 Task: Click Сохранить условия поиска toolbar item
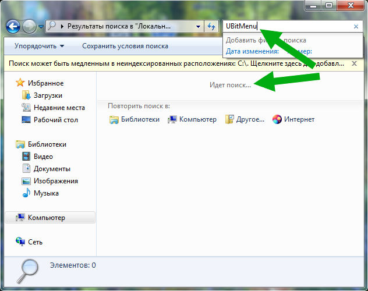125,46
